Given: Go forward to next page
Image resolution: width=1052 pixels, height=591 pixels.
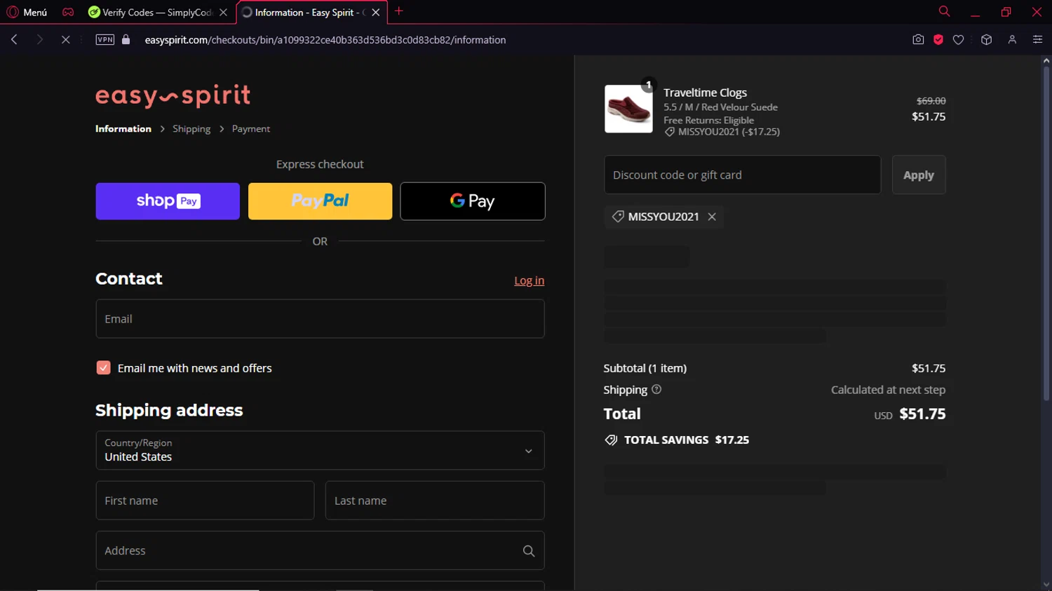Looking at the screenshot, I should coord(40,40).
